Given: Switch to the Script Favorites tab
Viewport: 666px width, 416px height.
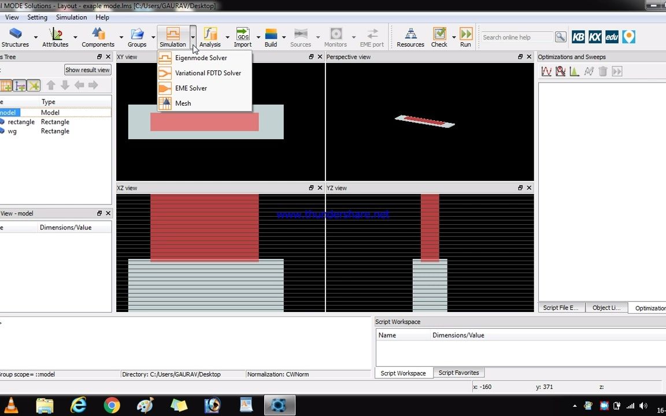Looking at the screenshot, I should [x=458, y=373].
